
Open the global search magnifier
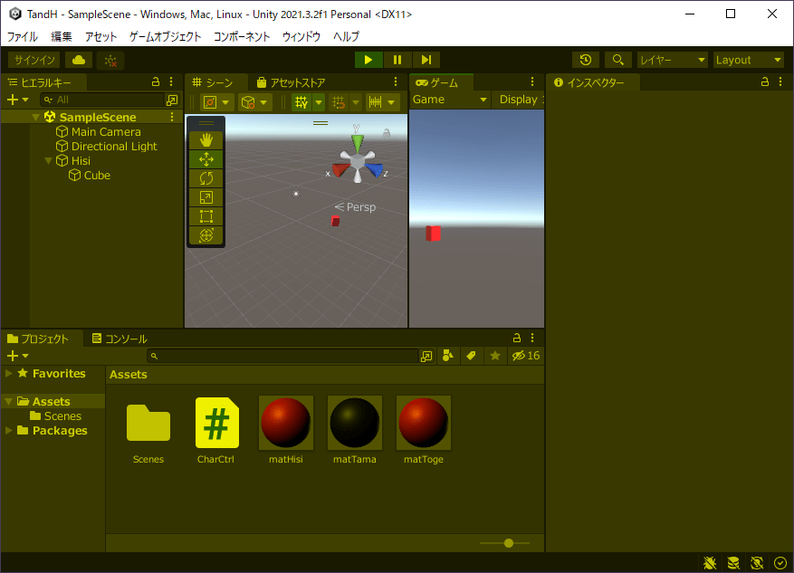[x=617, y=60]
